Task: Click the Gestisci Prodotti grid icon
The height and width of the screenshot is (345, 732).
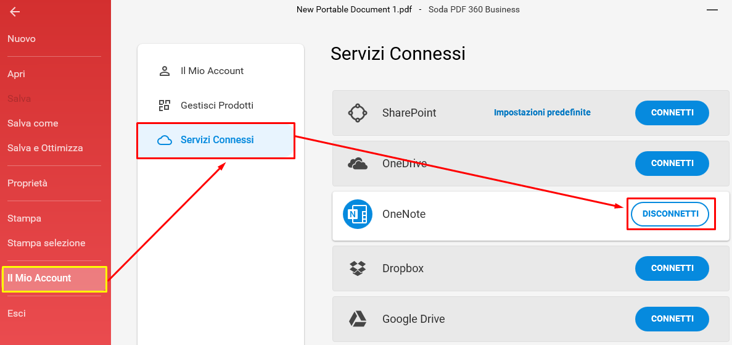Action: (164, 105)
